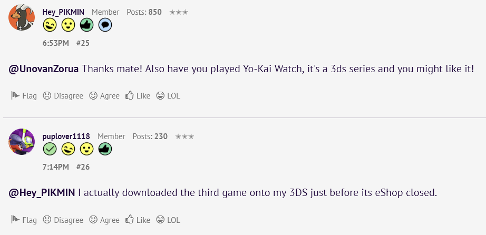Agree with the Yo-Kai Watch post
Screen dimensions: 486x235
104,96
